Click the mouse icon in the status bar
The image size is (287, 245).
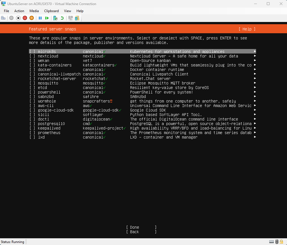click(x=277, y=242)
